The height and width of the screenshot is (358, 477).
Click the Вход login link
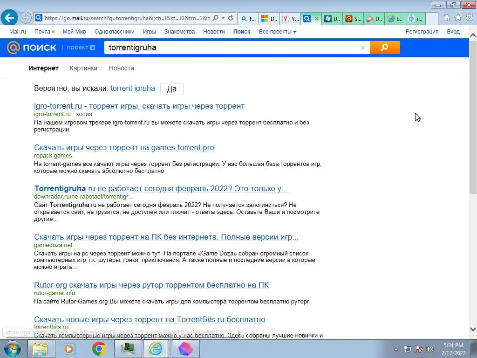[453, 32]
